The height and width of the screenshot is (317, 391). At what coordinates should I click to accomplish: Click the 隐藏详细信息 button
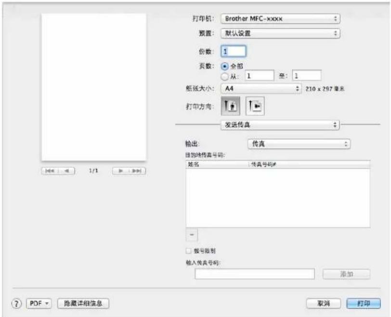pos(83,304)
